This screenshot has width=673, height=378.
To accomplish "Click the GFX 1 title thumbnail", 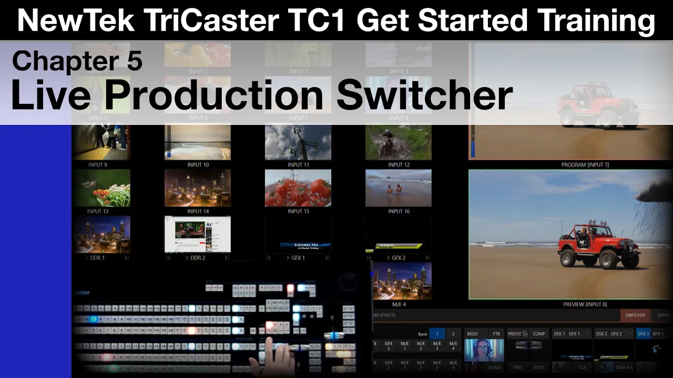I will click(x=298, y=234).
